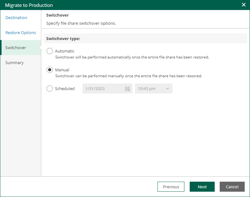Viewport: 250px width, 197px height.
Task: Click the Automatic switchover description text
Action: click(x=132, y=57)
